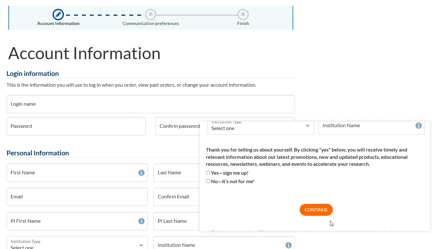
Task: Open the Institution Type dropdown in the popup
Action: (260, 128)
